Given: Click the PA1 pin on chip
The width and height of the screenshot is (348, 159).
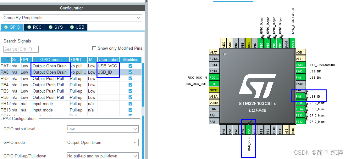Looking at the screenshot, I should click(x=214, y=115).
